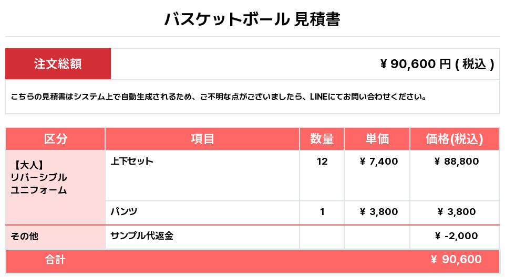Screen dimensions: 505x279
Task: Select the 上下セット item cell
Action: [202, 176]
